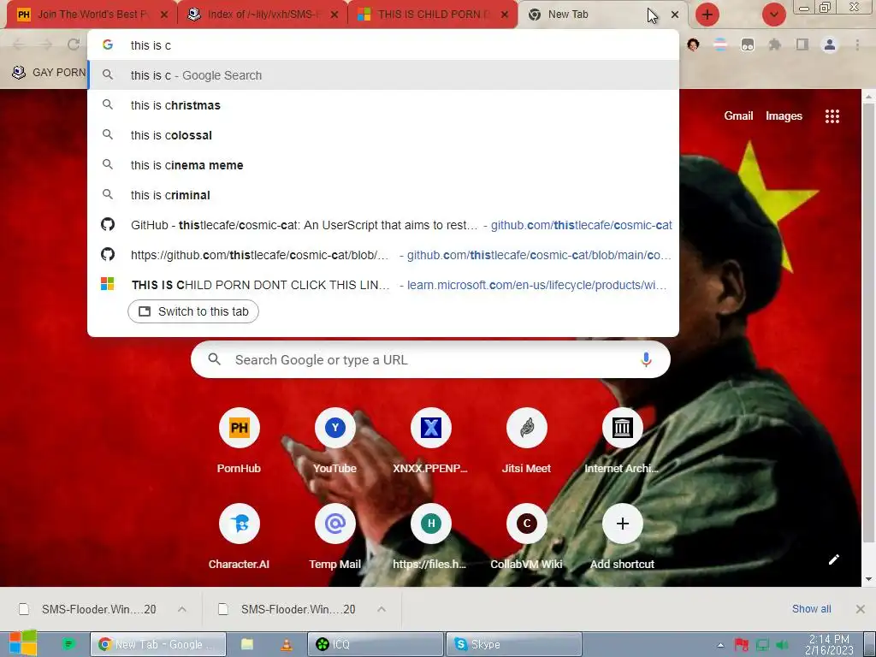The width and height of the screenshot is (876, 657).
Task: Close the "Index of /~lily" tab
Action: click(x=334, y=15)
